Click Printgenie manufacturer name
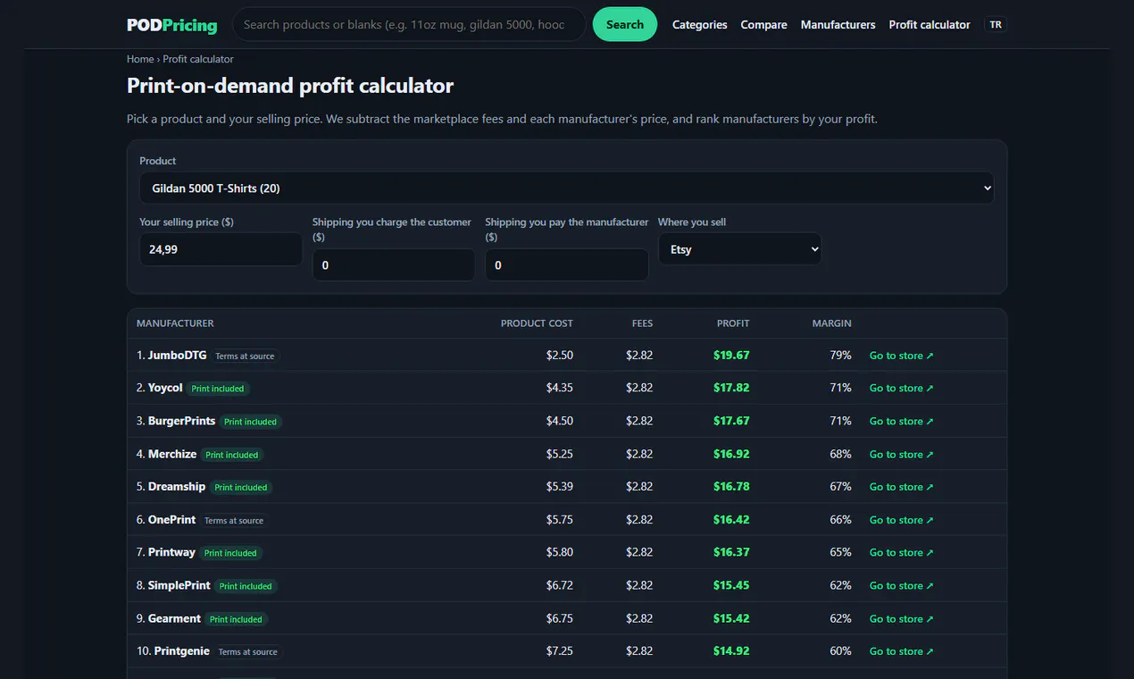1134x679 pixels. (x=181, y=651)
